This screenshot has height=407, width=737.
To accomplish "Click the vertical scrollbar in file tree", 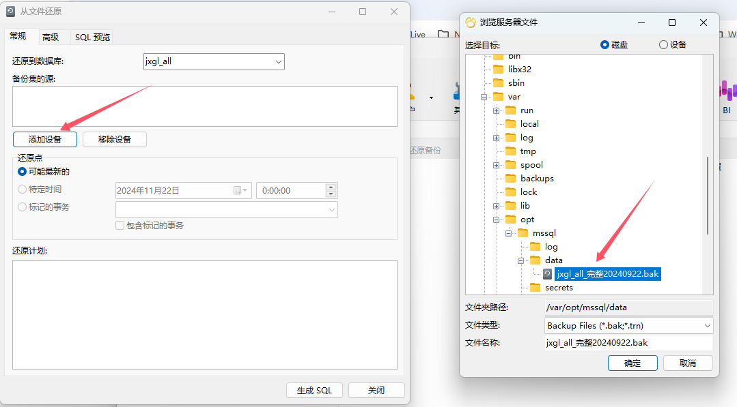I will click(708, 196).
